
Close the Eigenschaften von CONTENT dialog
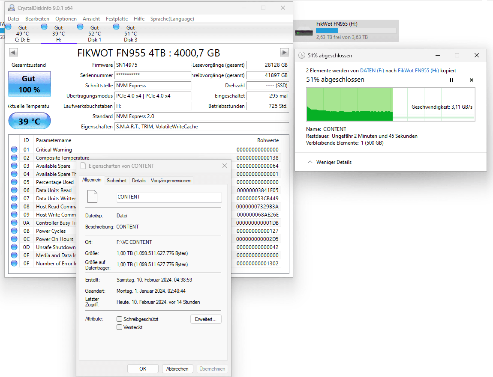225,166
